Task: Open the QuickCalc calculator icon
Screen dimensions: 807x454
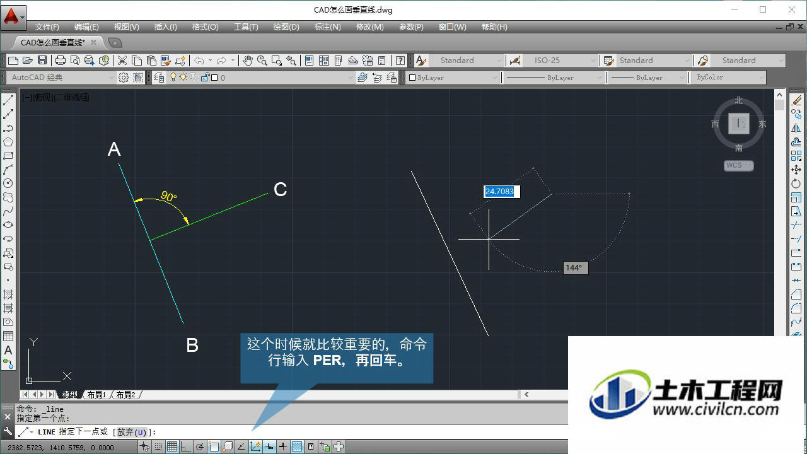Action: [x=382, y=61]
